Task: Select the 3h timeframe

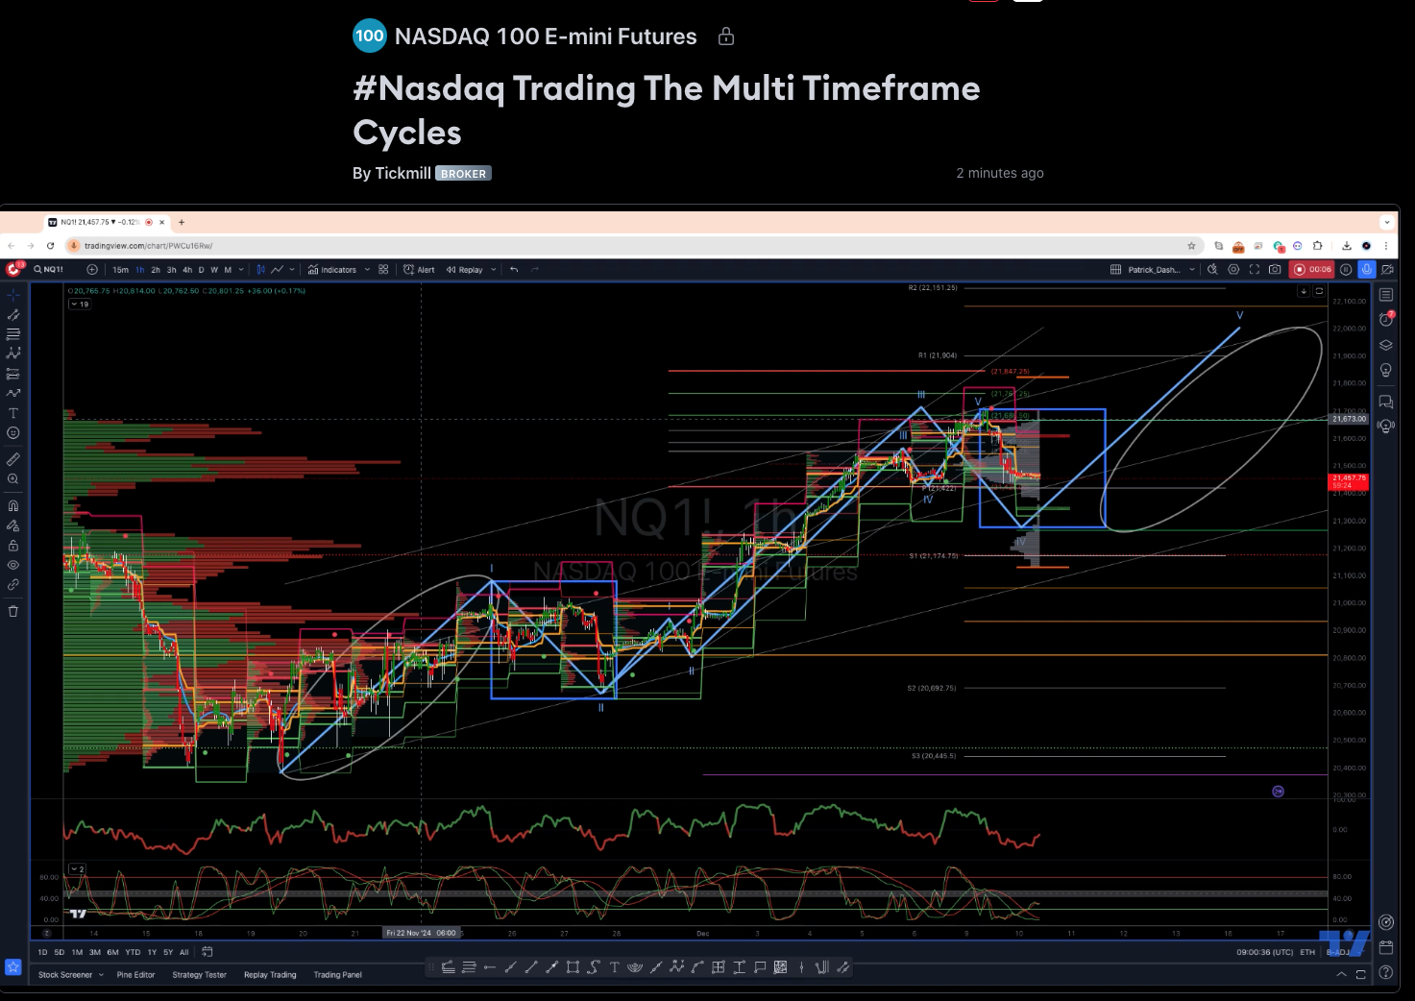Action: (x=172, y=270)
